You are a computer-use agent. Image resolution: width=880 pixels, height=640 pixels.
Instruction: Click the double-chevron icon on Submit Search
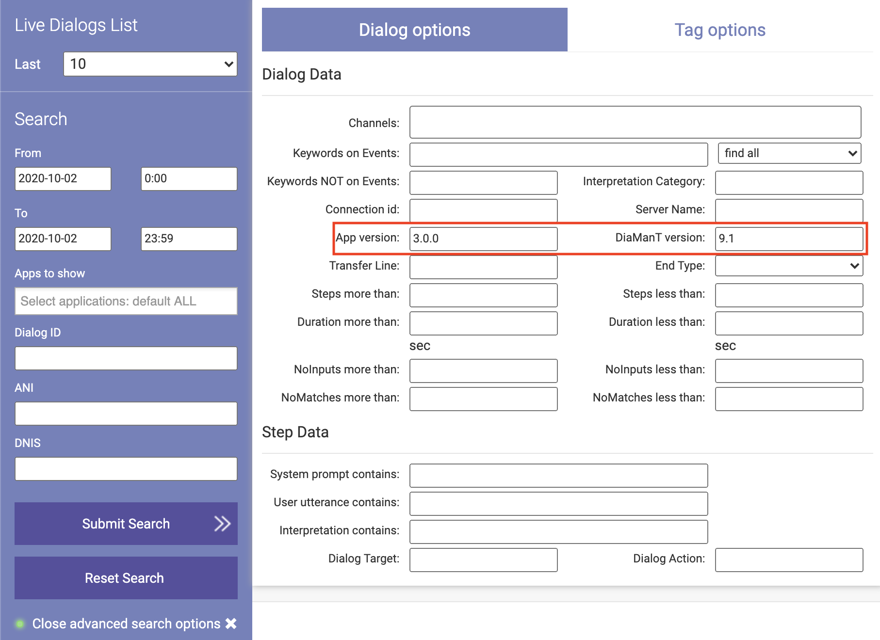pos(222,524)
